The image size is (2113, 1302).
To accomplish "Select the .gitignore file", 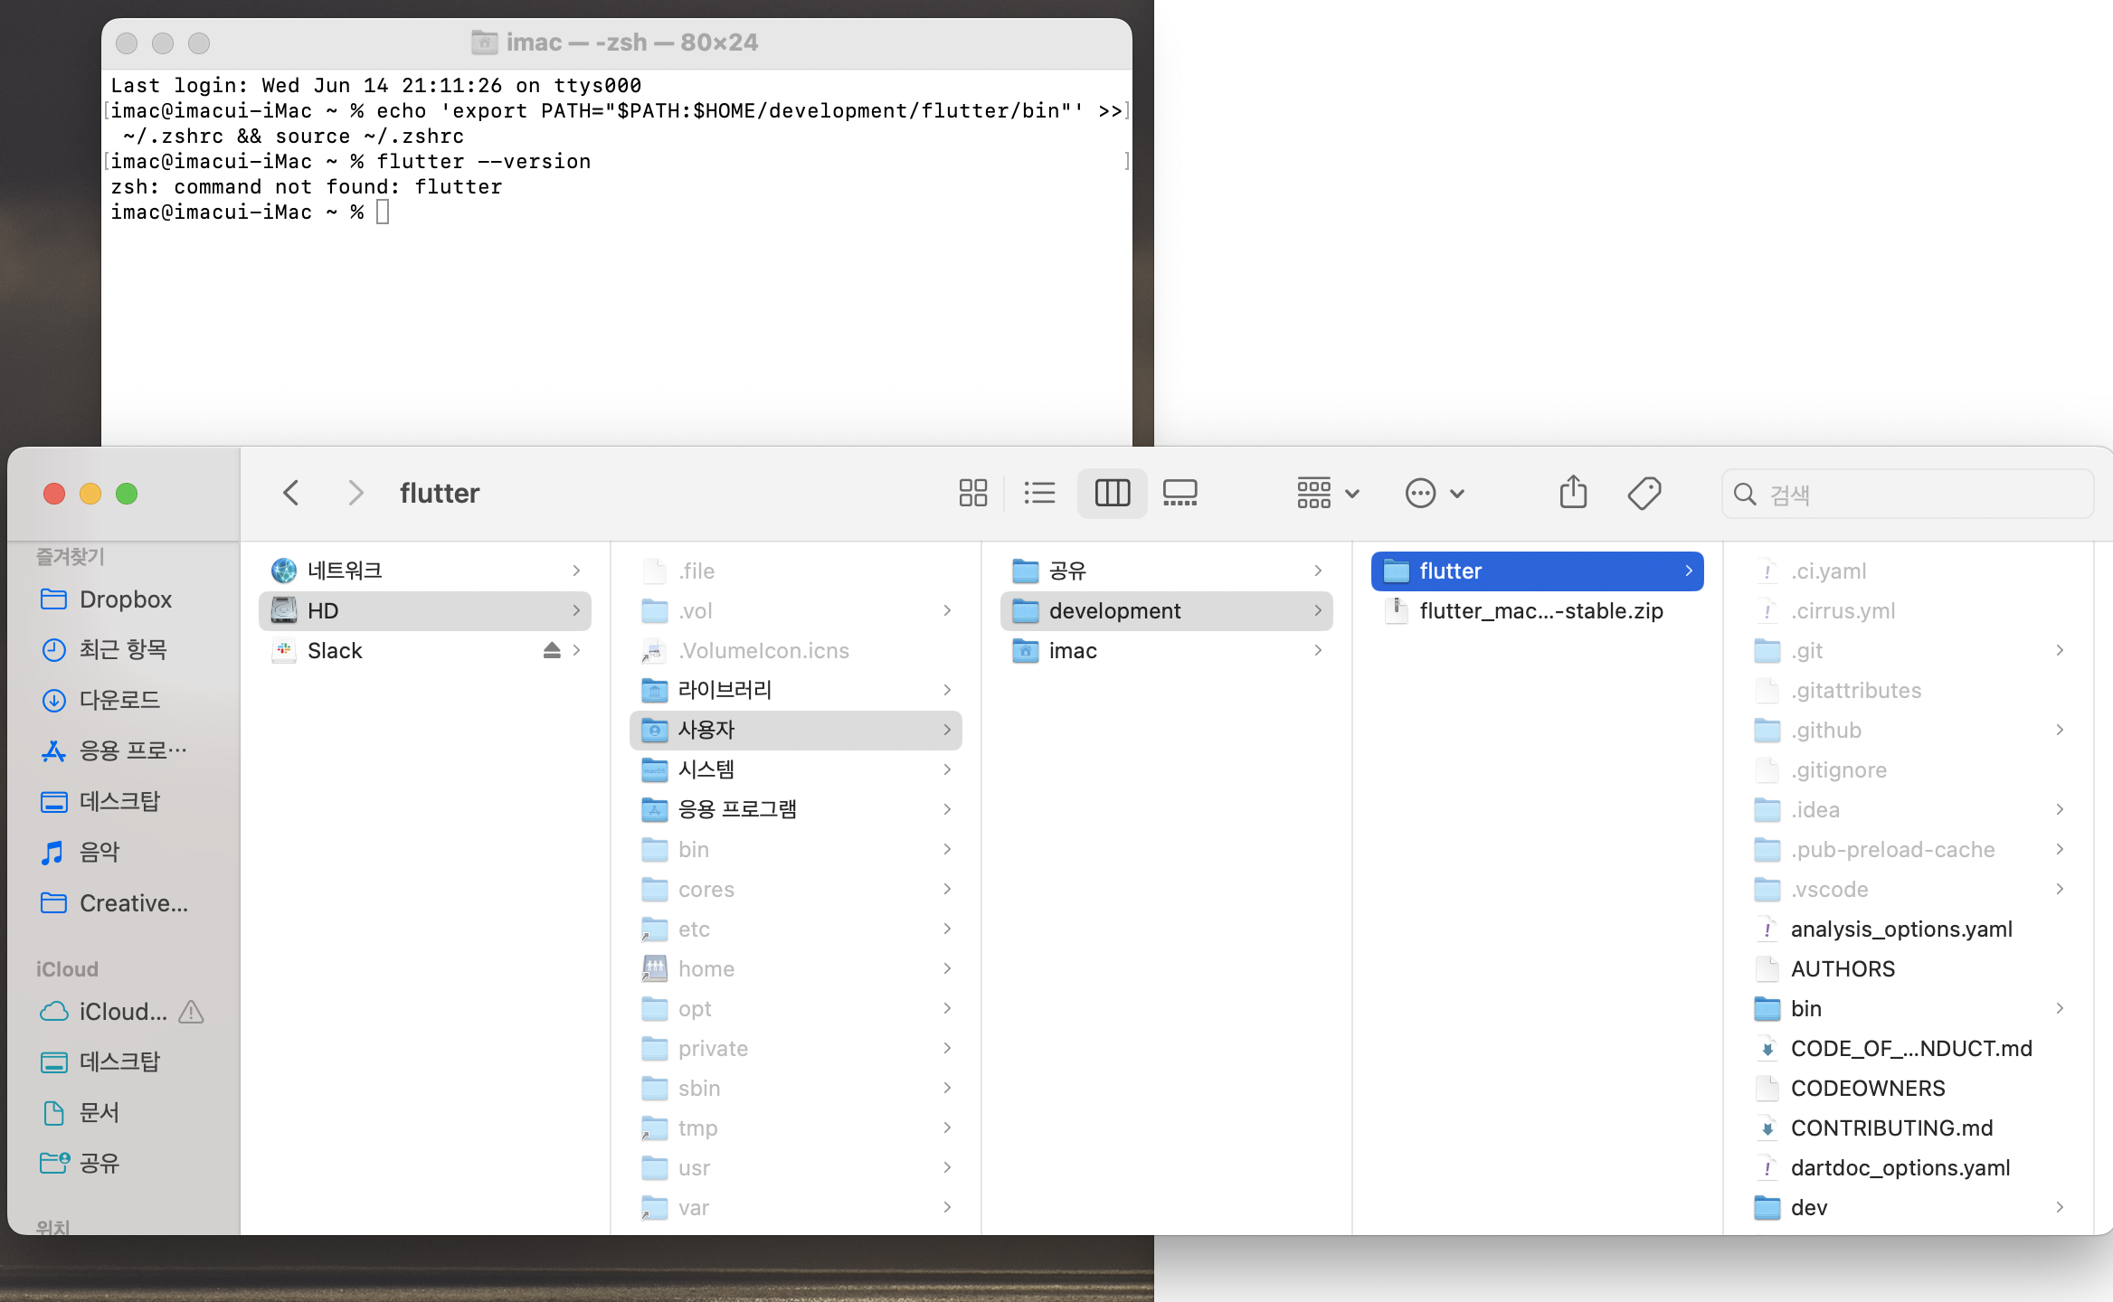I will tap(1909, 769).
